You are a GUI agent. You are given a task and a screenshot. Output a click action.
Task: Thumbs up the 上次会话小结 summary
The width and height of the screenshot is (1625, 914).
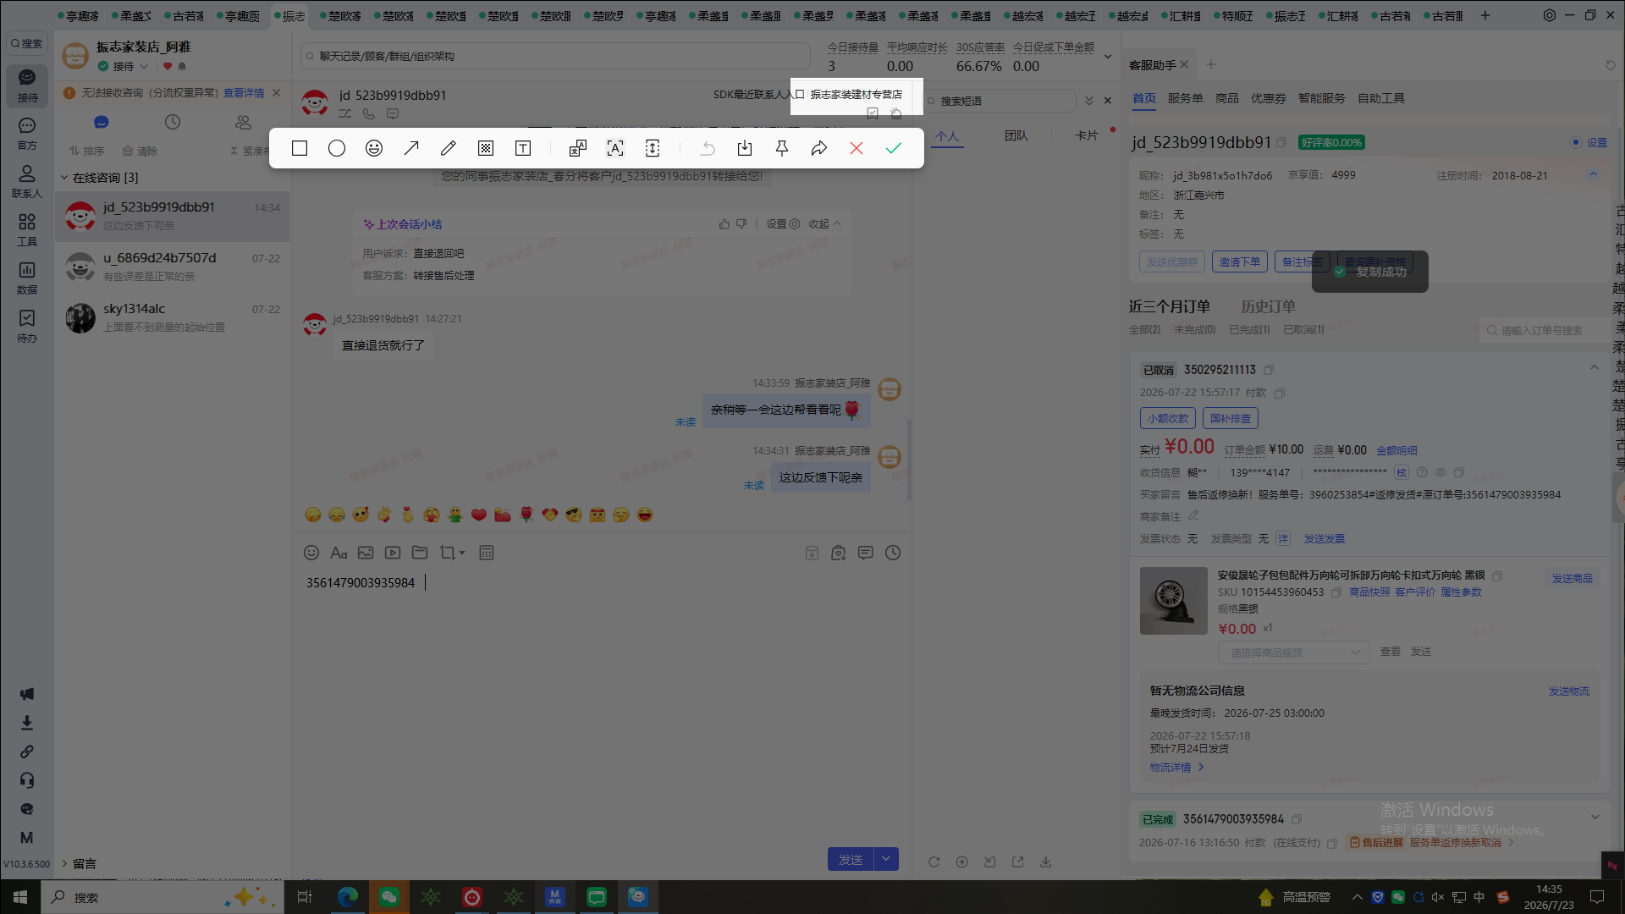[724, 224]
